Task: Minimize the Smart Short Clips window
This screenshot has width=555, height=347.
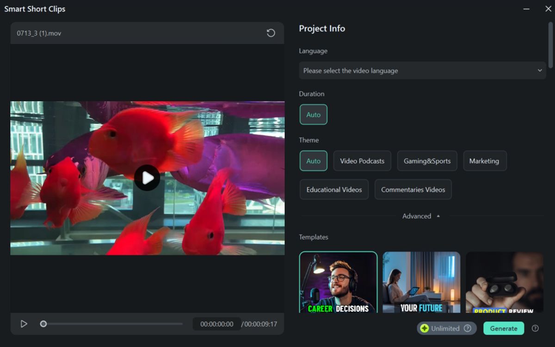Action: coord(527,8)
